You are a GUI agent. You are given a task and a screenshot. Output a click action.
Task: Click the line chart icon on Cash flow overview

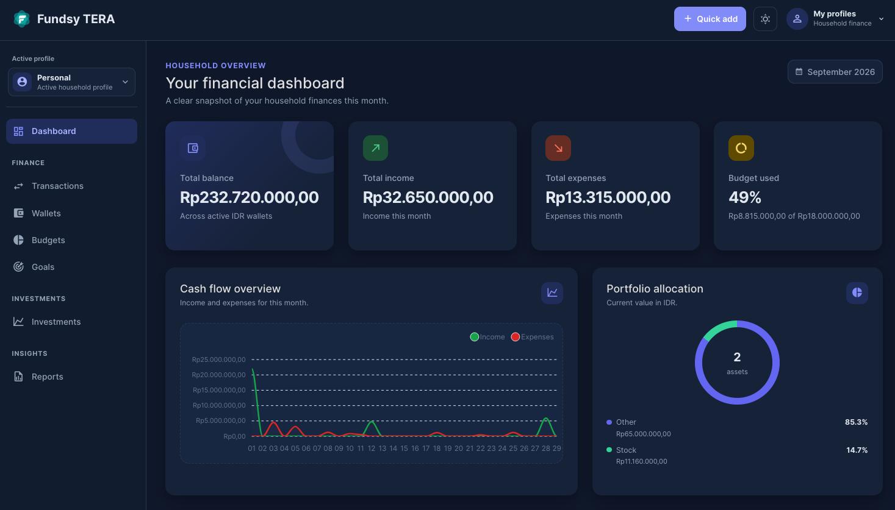552,292
